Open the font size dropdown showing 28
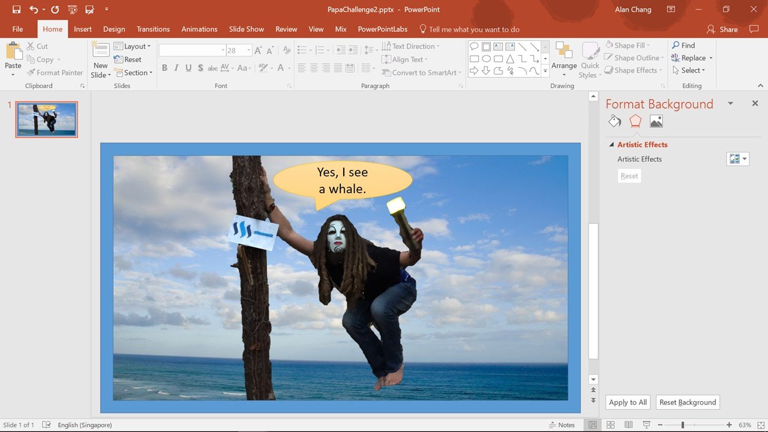The height and width of the screenshot is (432, 768). pos(248,50)
